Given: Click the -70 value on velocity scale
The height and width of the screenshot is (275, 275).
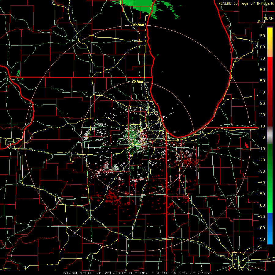Looking at the screenshot, I should pyautogui.click(x=261, y=217).
